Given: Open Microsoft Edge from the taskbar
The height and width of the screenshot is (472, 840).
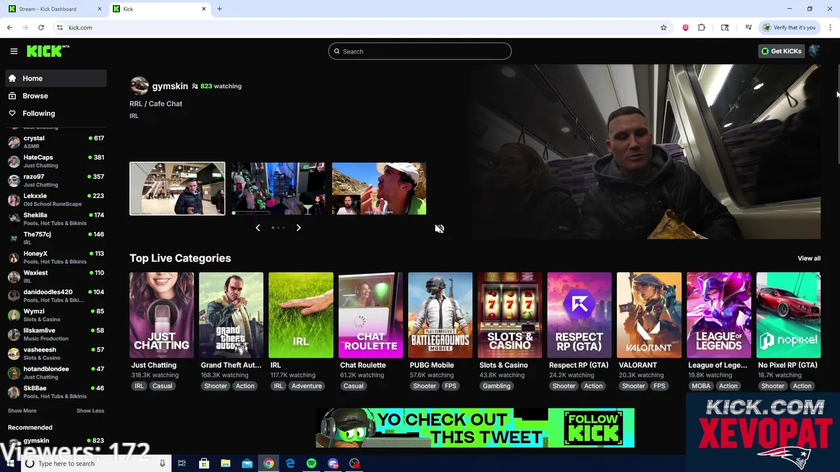Looking at the screenshot, I should point(290,463).
